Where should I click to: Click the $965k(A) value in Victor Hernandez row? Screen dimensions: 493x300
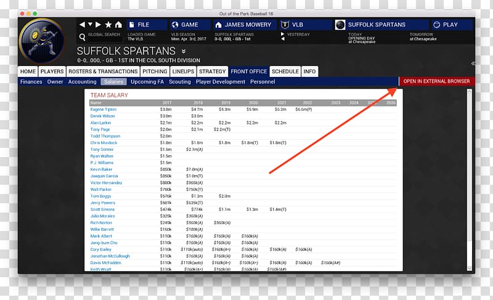194,183
